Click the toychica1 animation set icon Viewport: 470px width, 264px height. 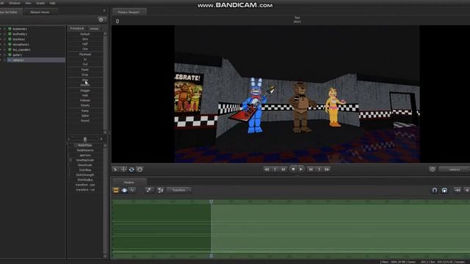click(10, 39)
